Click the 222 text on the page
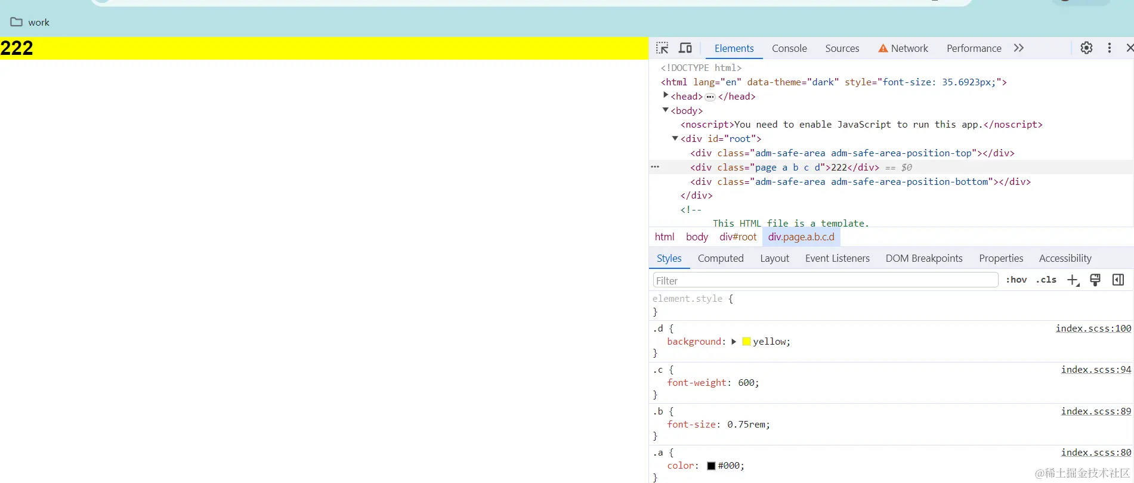 (17, 48)
